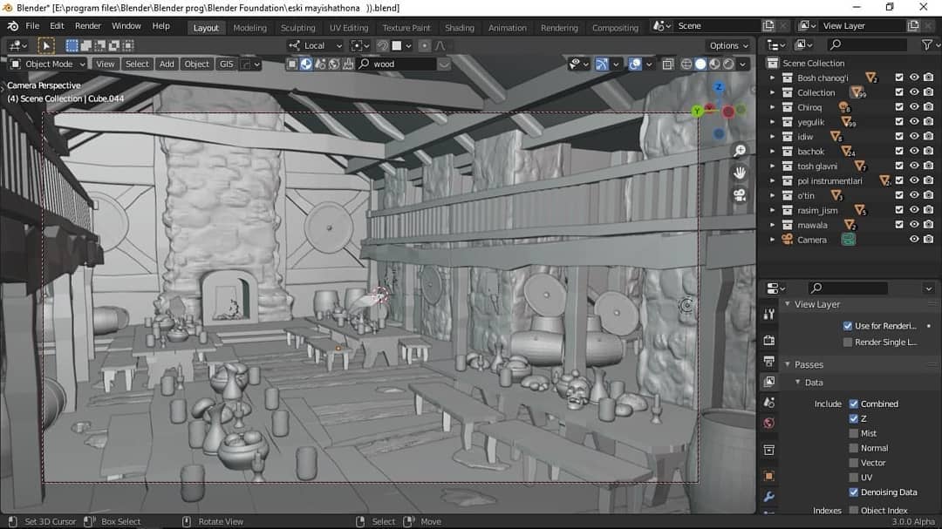Switch to wireframe shading mode
Image resolution: width=942 pixels, height=529 pixels.
(x=686, y=64)
